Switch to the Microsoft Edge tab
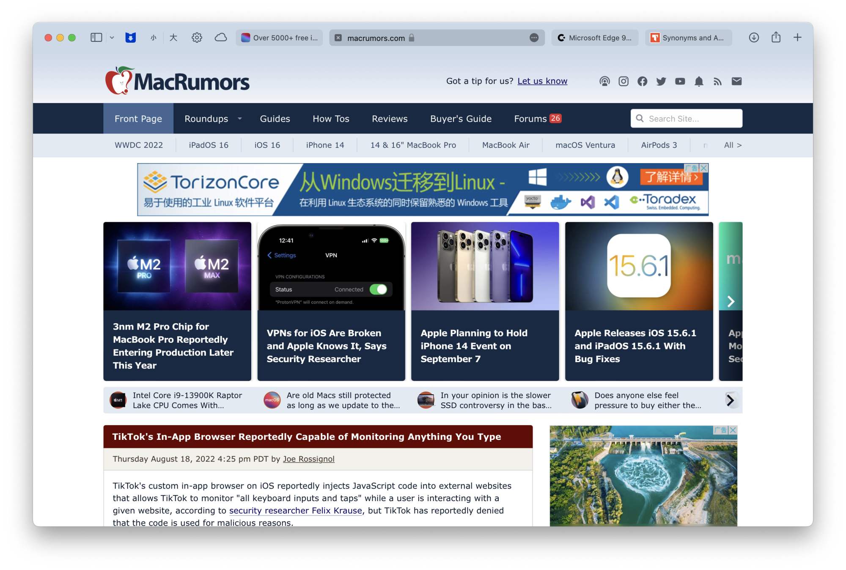The height and width of the screenshot is (570, 846). pyautogui.click(x=595, y=38)
